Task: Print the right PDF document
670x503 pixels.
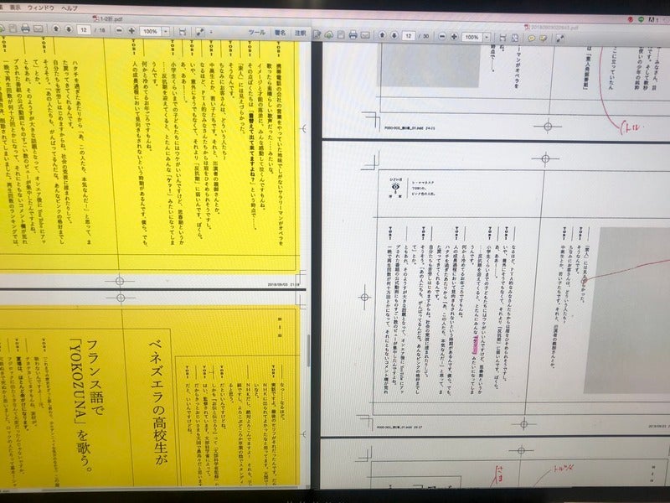Action: pyautogui.click(x=353, y=35)
